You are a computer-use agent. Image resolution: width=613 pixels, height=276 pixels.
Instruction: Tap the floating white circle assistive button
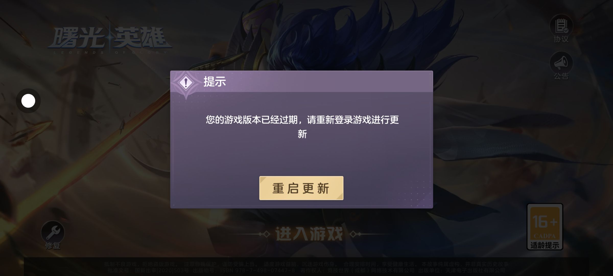(28, 101)
